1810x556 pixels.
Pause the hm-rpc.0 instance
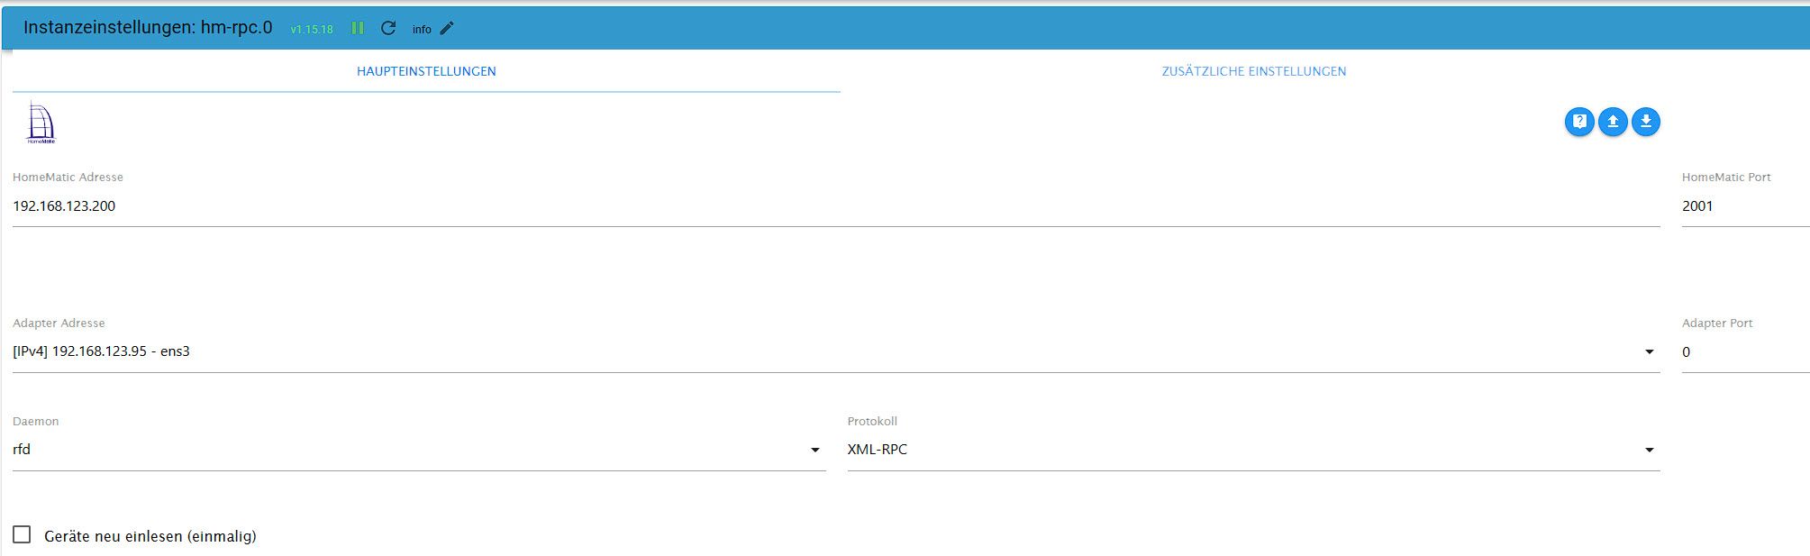tap(358, 28)
